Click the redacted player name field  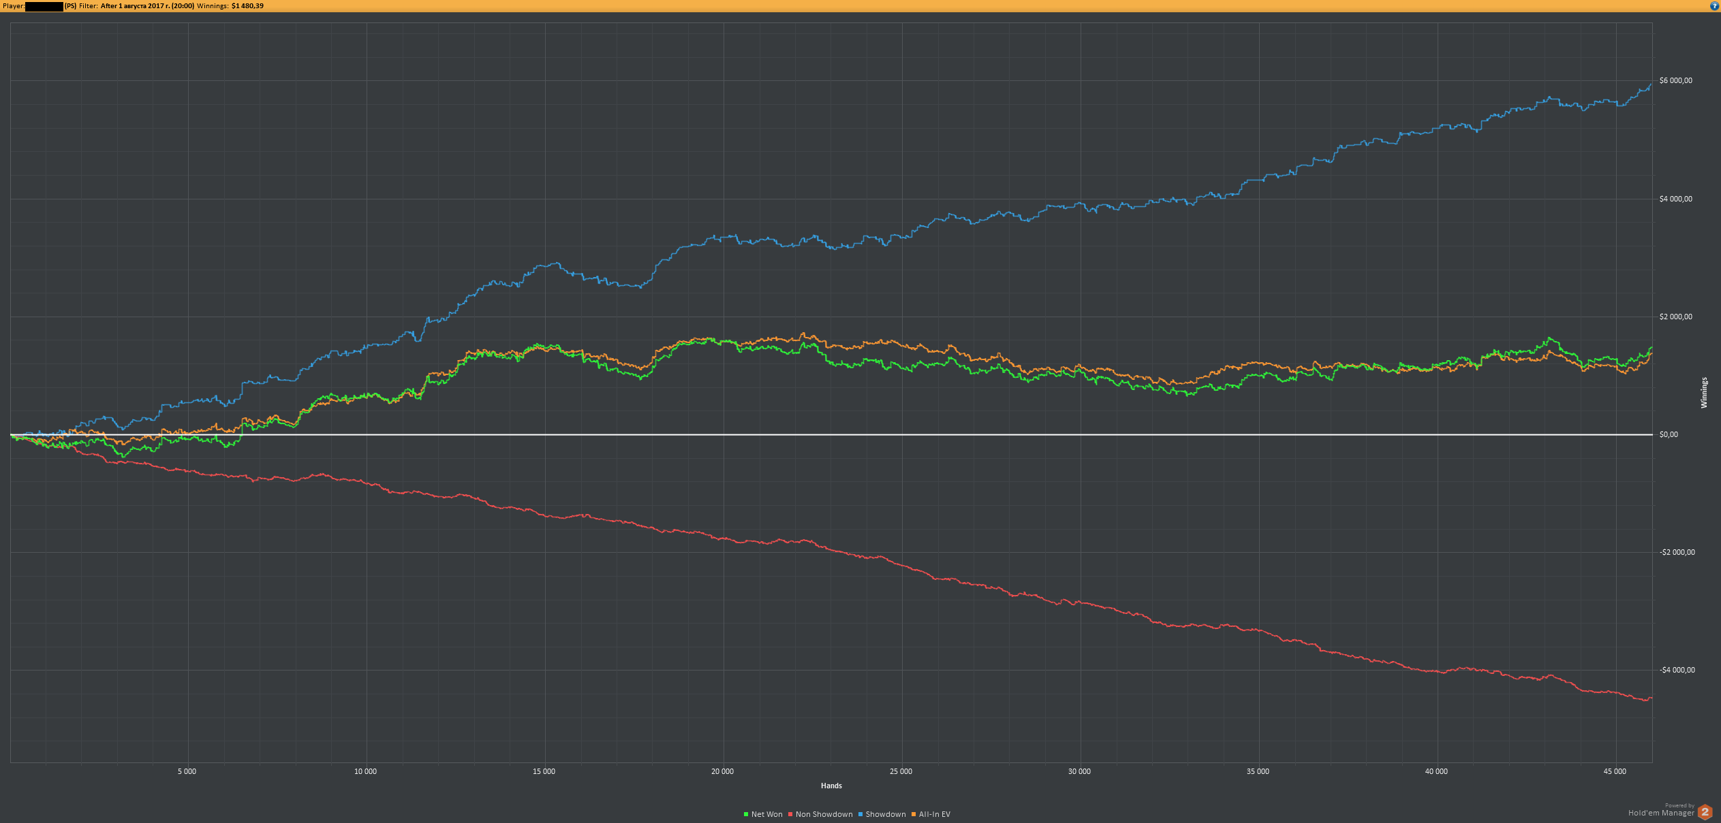[44, 6]
